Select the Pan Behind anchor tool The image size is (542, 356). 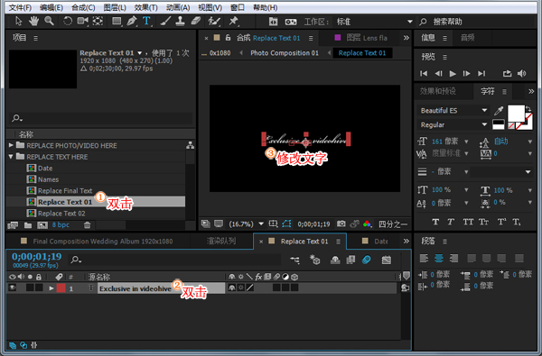(x=98, y=22)
